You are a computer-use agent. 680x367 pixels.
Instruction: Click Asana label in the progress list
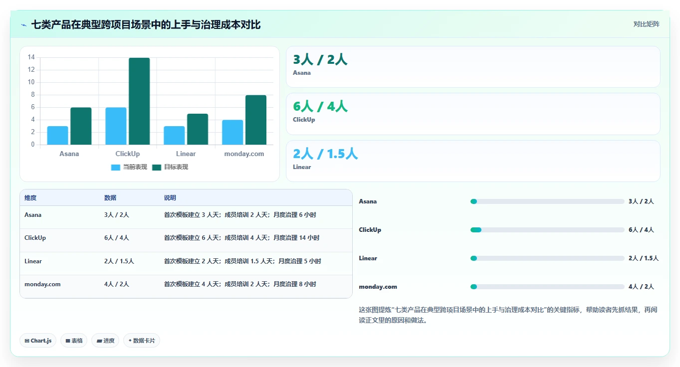368,201
